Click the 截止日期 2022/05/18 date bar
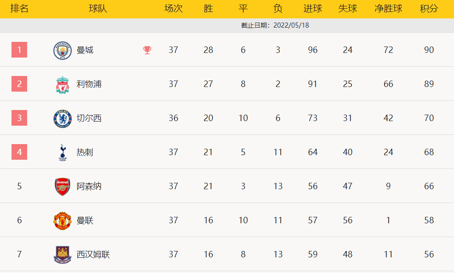The image size is (454, 273). pyautogui.click(x=227, y=25)
